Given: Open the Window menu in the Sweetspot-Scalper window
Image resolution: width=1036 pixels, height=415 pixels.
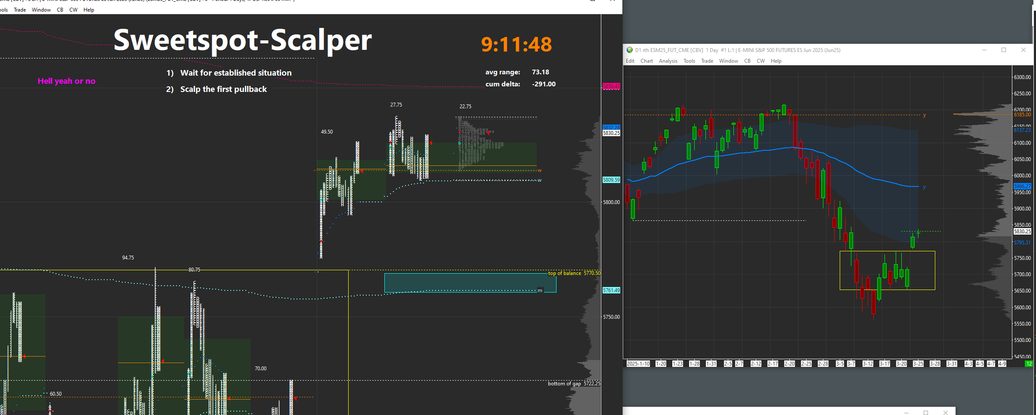Looking at the screenshot, I should coord(41,10).
